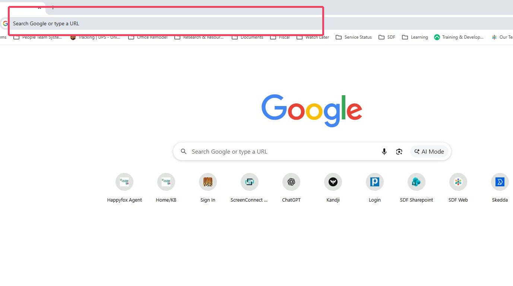The height and width of the screenshot is (286, 513).
Task: Launch the SDF Sharepoint shortcut
Action: [x=417, y=188]
